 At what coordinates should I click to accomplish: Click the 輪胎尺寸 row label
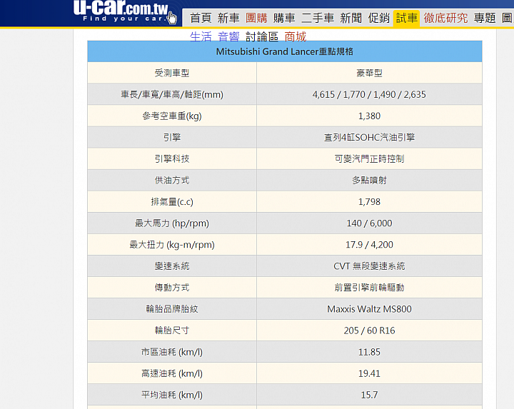[172, 330]
